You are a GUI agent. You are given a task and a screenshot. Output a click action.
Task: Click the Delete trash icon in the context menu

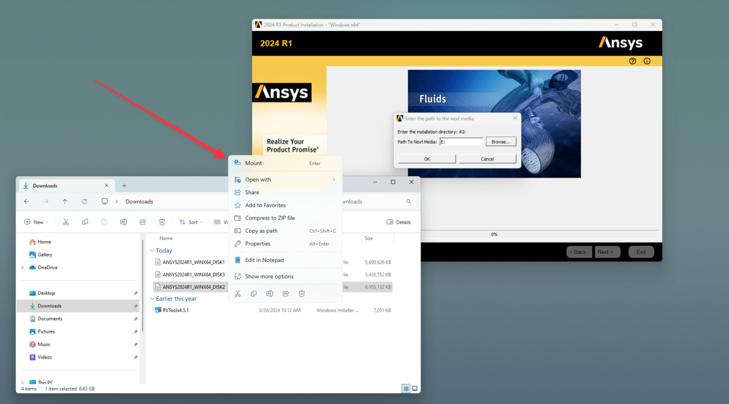pos(302,294)
